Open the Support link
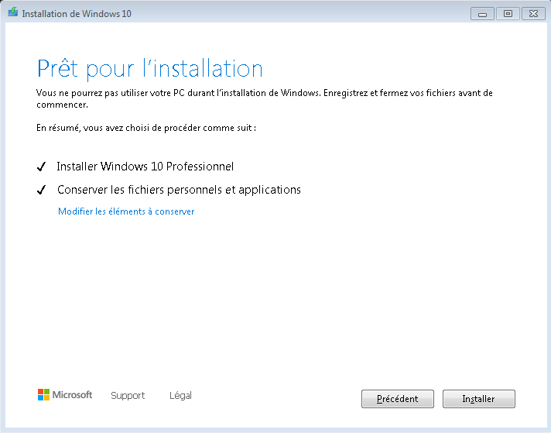The width and height of the screenshot is (551, 433). [x=128, y=395]
